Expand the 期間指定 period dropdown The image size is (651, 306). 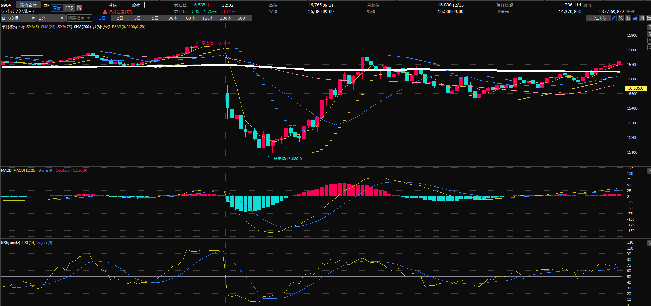pyautogui.click(x=79, y=18)
